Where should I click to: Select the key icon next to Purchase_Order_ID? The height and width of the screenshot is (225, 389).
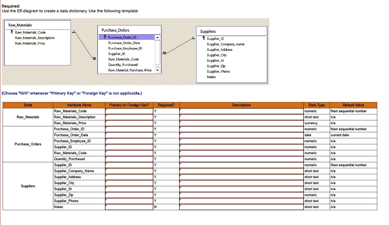pyautogui.click(x=105, y=36)
